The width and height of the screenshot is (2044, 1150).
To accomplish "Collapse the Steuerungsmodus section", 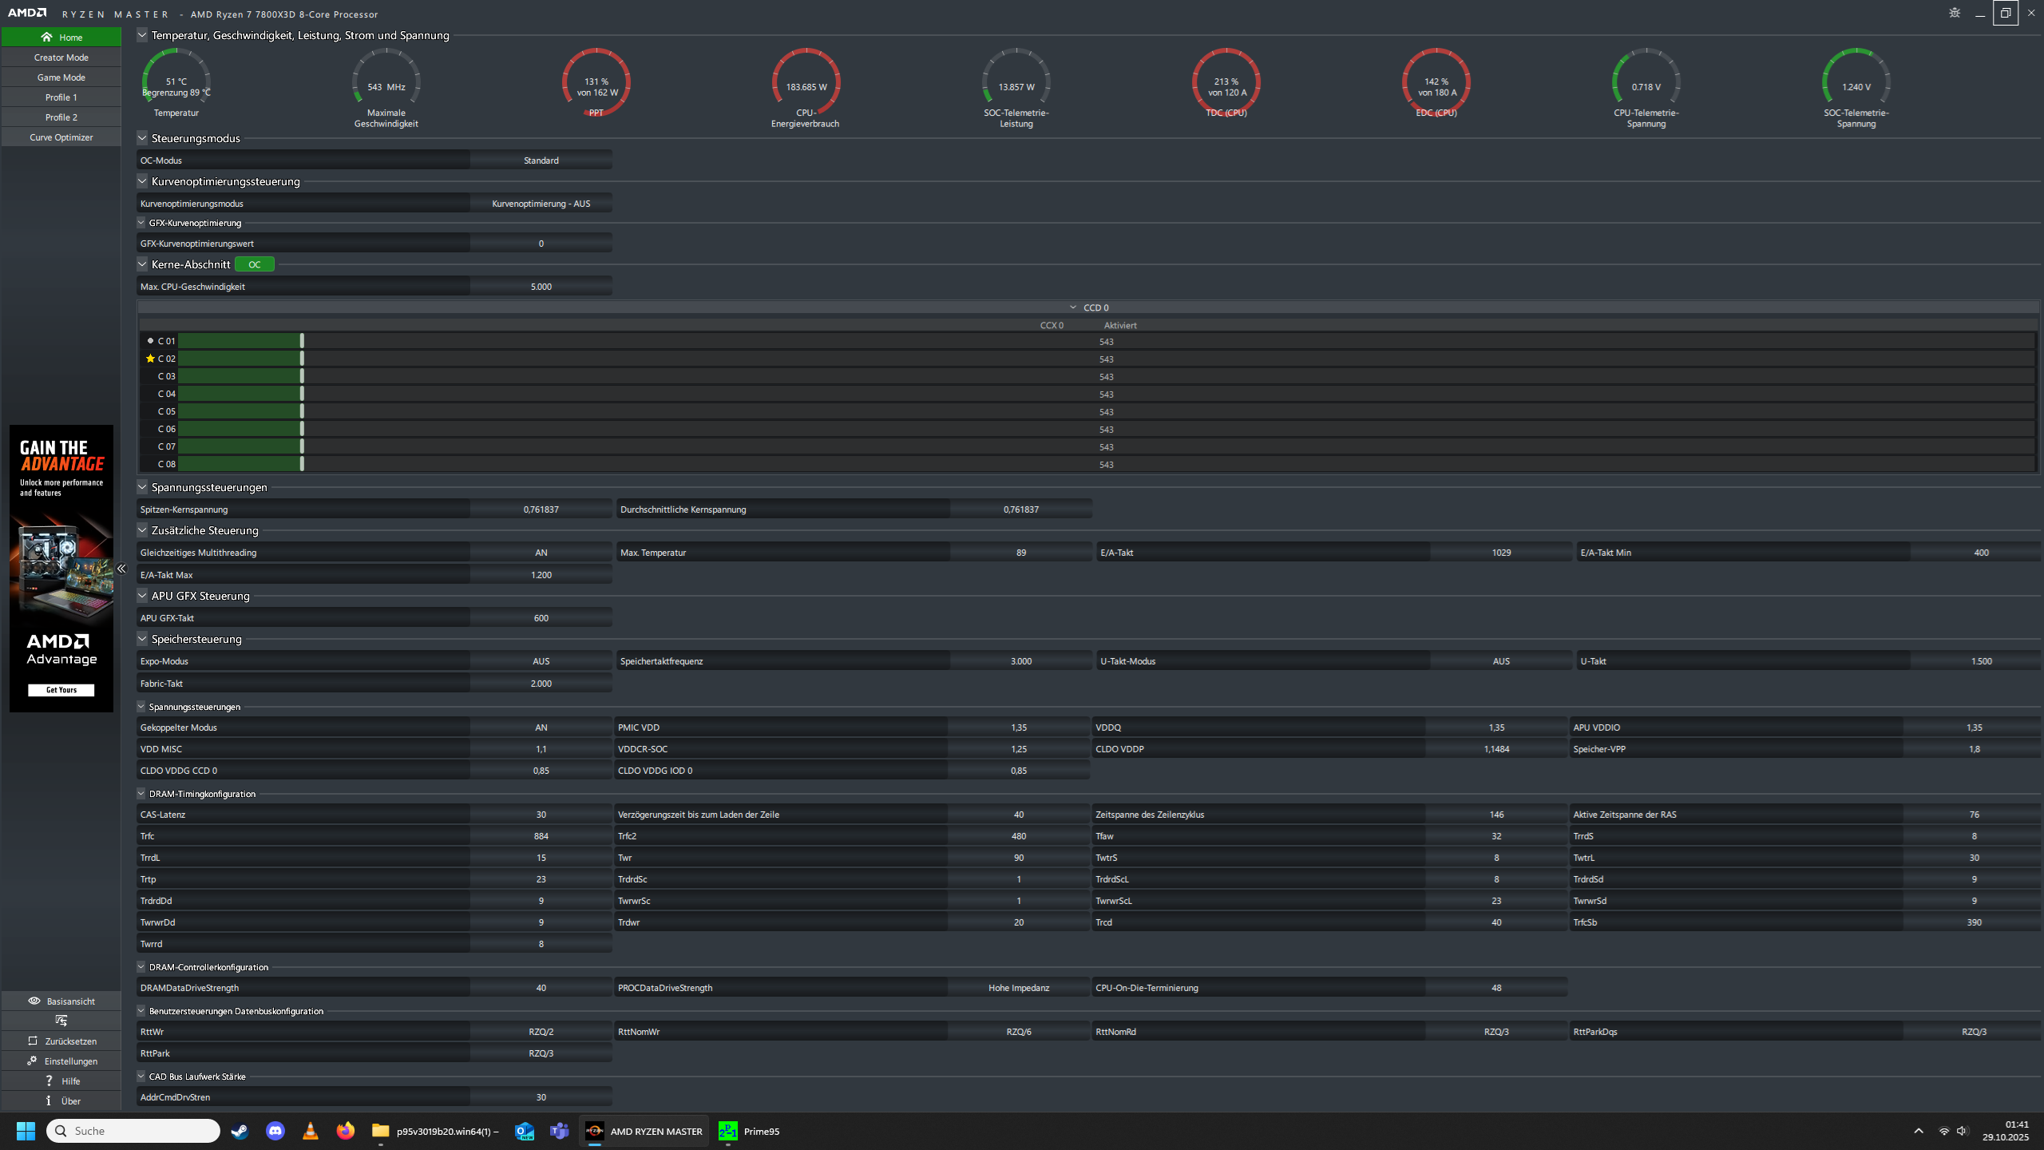I will [x=142, y=138].
